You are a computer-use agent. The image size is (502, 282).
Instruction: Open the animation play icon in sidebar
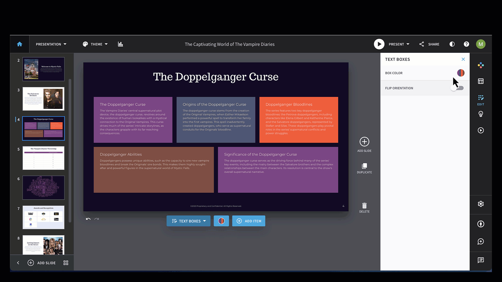pos(481,130)
